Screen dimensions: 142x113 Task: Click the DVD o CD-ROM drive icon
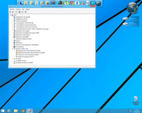coord(14,63)
